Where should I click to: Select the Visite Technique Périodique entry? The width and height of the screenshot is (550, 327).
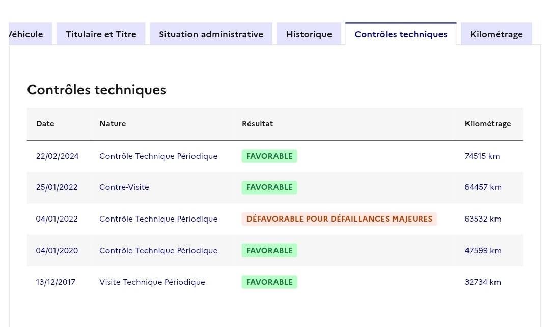click(152, 282)
